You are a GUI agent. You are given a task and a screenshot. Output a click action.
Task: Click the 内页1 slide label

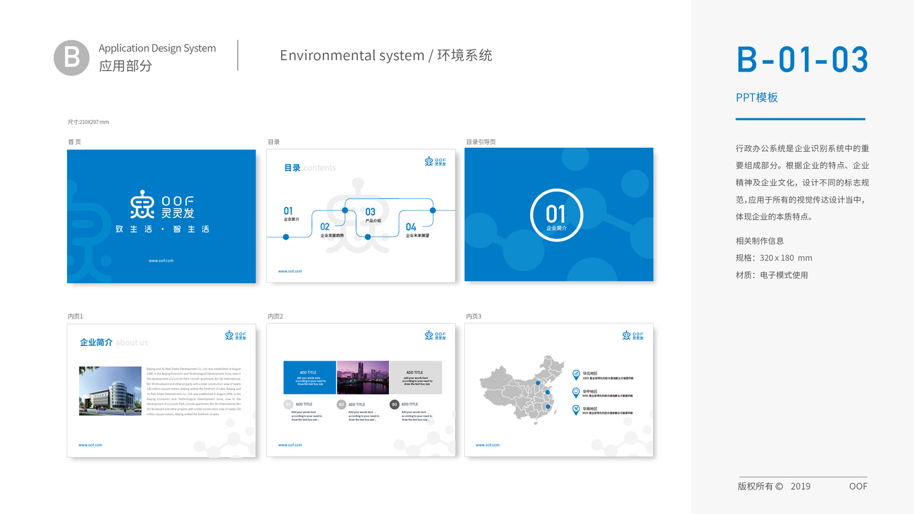coord(76,316)
